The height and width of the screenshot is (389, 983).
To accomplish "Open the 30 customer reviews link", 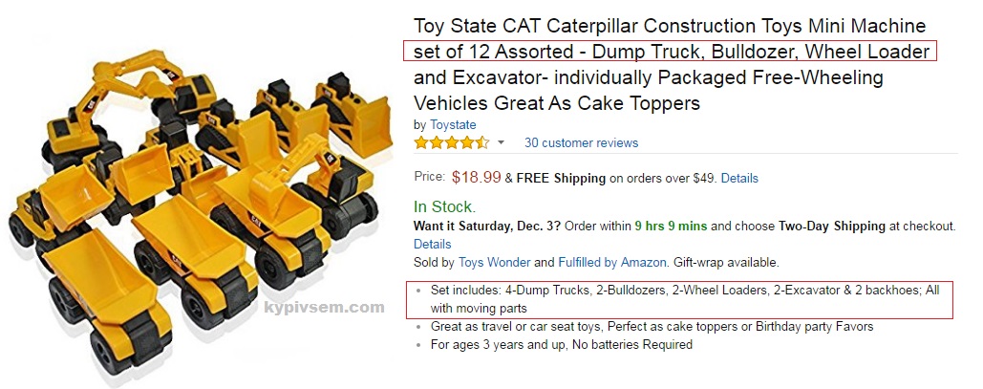I will tap(581, 142).
